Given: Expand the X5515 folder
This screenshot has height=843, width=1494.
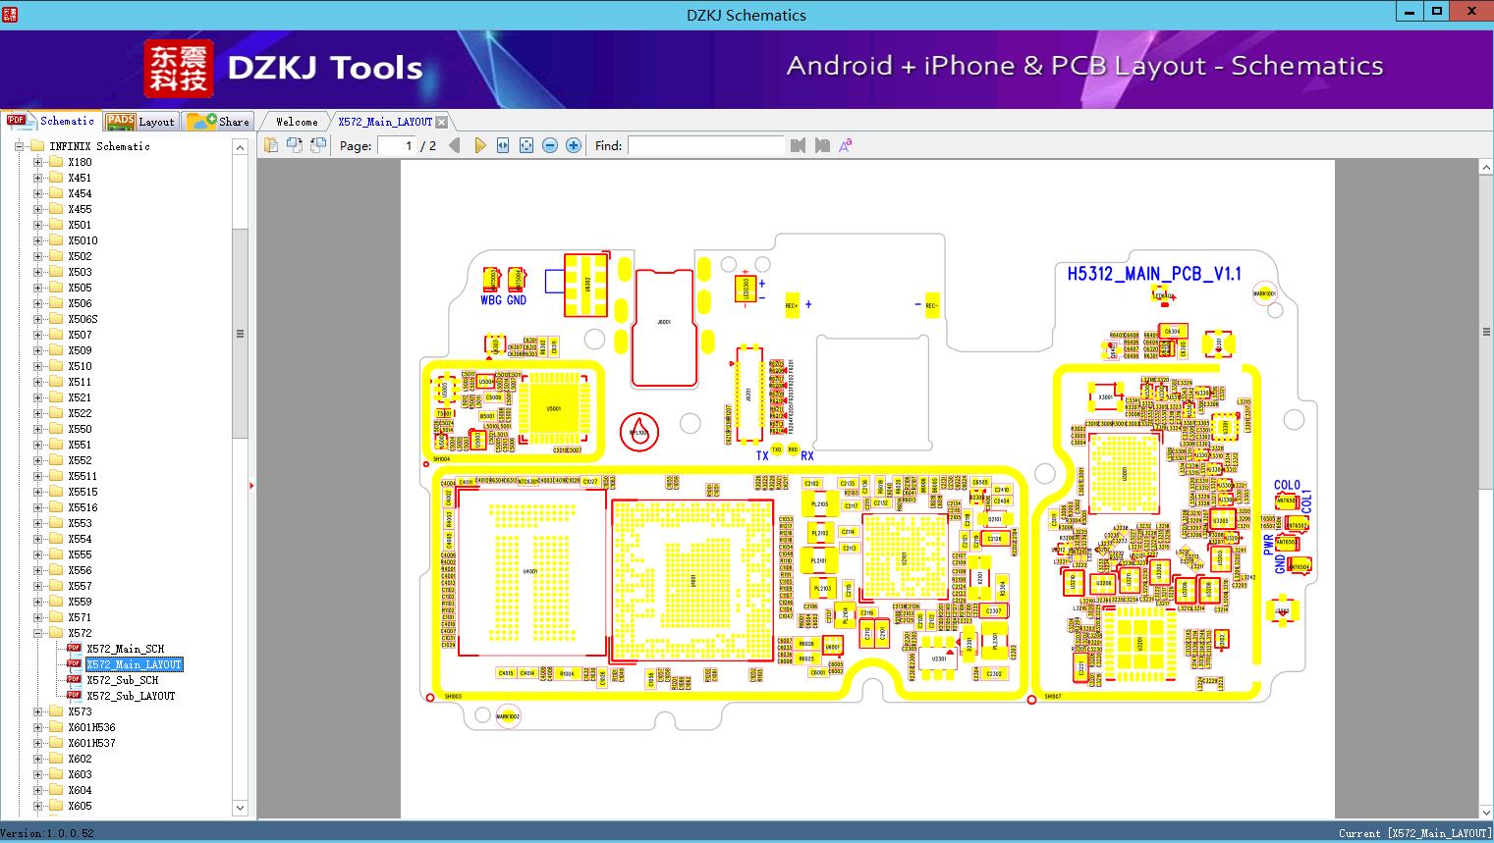Looking at the screenshot, I should tap(38, 492).
